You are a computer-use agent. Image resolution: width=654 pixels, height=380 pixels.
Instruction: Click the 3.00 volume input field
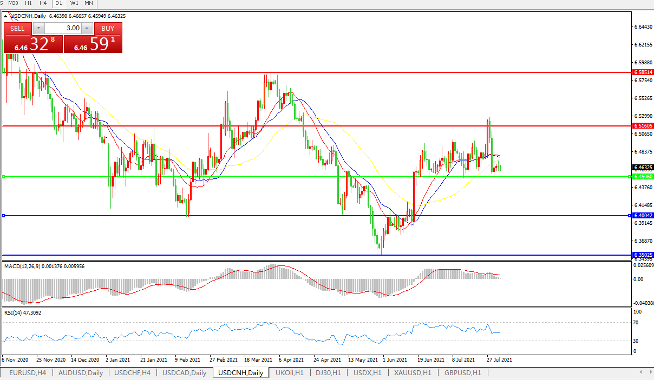(x=63, y=28)
